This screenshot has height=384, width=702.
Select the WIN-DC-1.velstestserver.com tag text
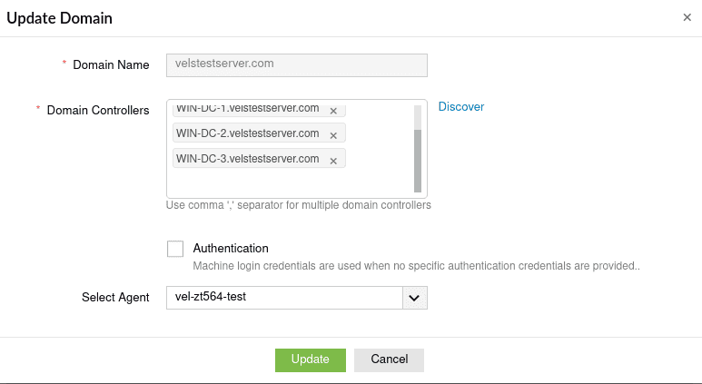tap(247, 109)
